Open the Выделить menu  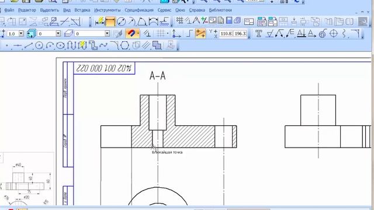[49, 10]
